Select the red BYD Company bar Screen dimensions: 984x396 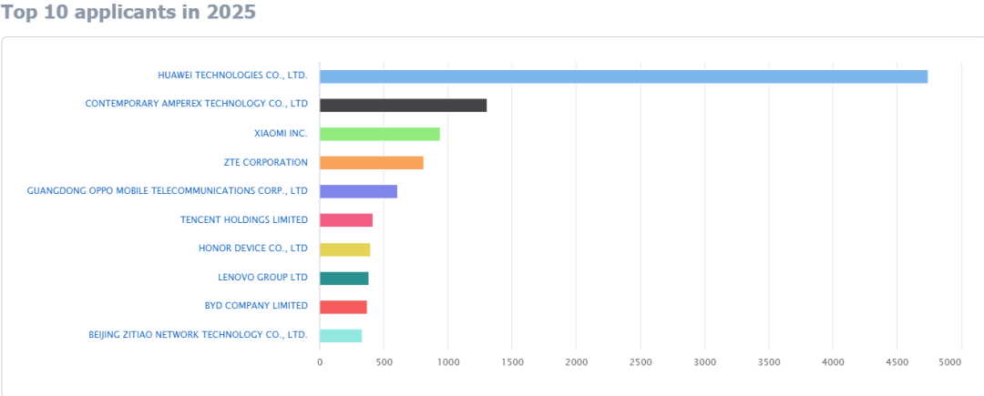[x=343, y=307]
